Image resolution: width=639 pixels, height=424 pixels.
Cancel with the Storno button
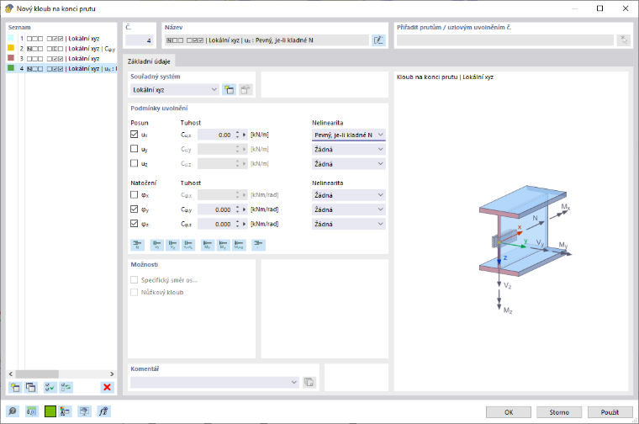559,412
